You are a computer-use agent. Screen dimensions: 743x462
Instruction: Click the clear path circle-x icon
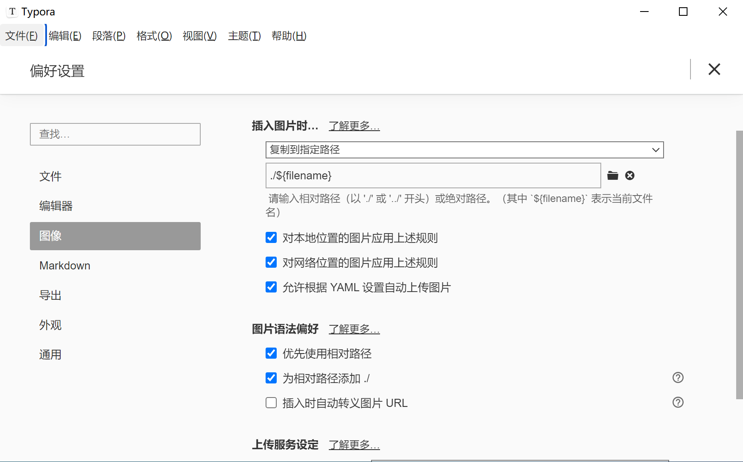tap(630, 175)
